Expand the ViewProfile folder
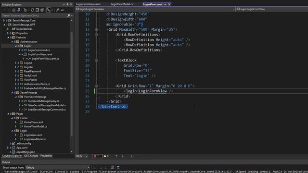 point(16,80)
